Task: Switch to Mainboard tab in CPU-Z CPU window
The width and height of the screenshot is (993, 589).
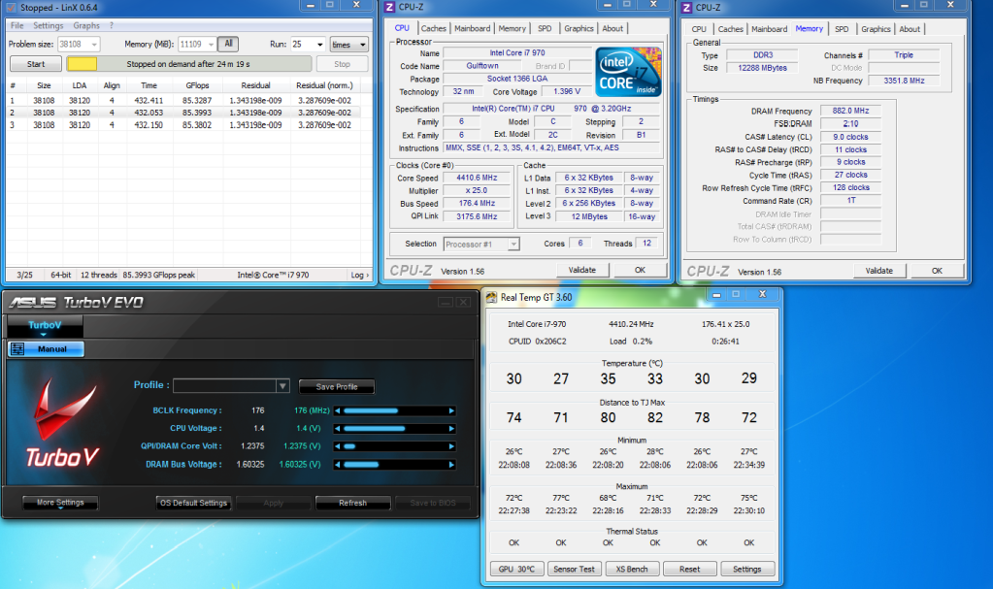Action: click(x=473, y=28)
